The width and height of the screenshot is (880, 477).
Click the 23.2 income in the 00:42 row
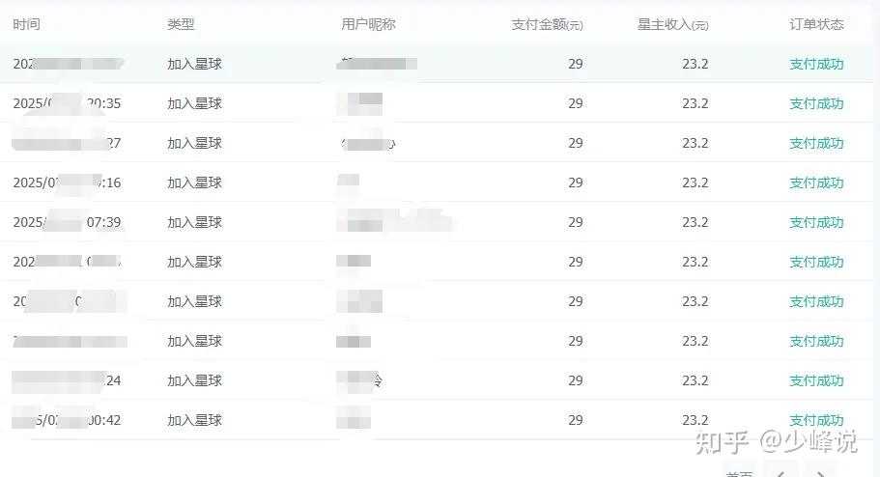[x=695, y=420]
